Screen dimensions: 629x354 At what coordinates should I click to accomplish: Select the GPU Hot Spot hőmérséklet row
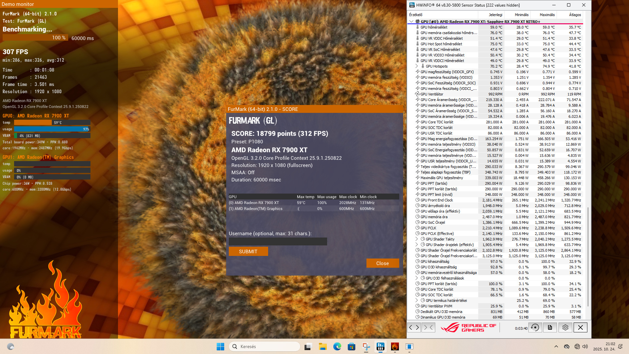point(495,44)
